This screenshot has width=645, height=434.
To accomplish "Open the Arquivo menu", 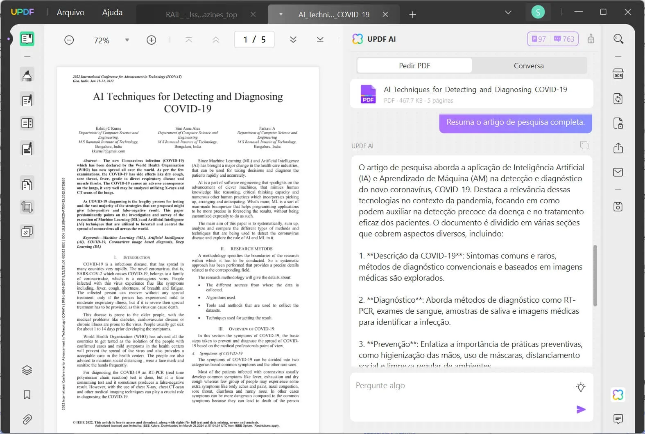I will 70,12.
